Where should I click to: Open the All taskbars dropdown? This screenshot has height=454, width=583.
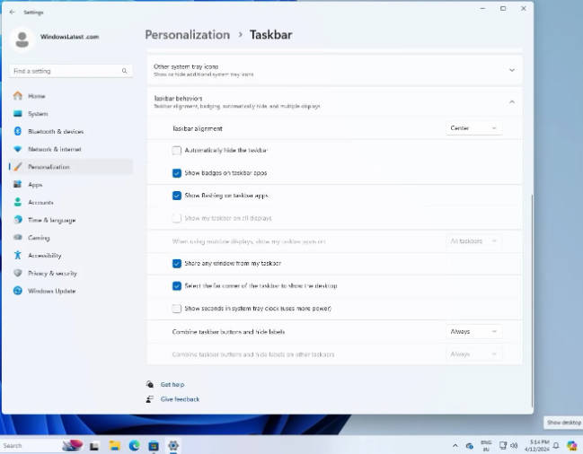(473, 241)
